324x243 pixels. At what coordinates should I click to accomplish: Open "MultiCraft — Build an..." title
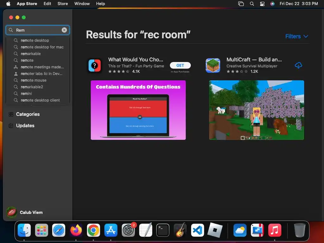coord(254,59)
